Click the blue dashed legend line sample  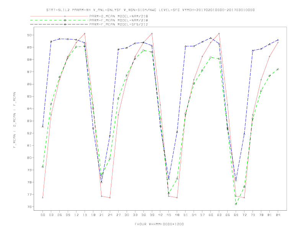pyautogui.click(x=59, y=24)
